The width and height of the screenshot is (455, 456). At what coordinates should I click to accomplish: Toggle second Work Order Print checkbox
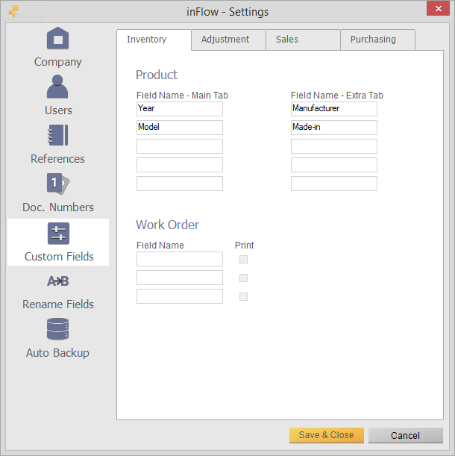point(243,278)
